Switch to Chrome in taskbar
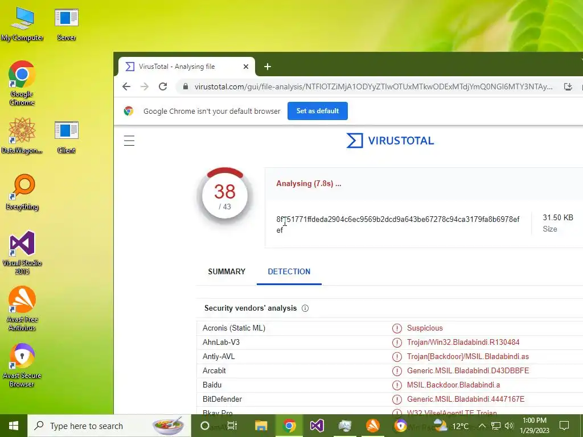The image size is (583, 437). tap(289, 426)
